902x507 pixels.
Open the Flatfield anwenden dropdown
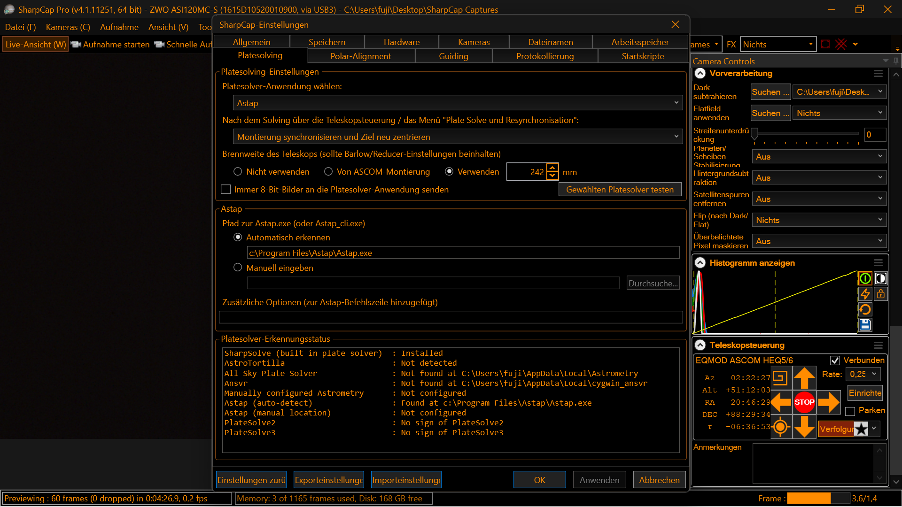840,113
